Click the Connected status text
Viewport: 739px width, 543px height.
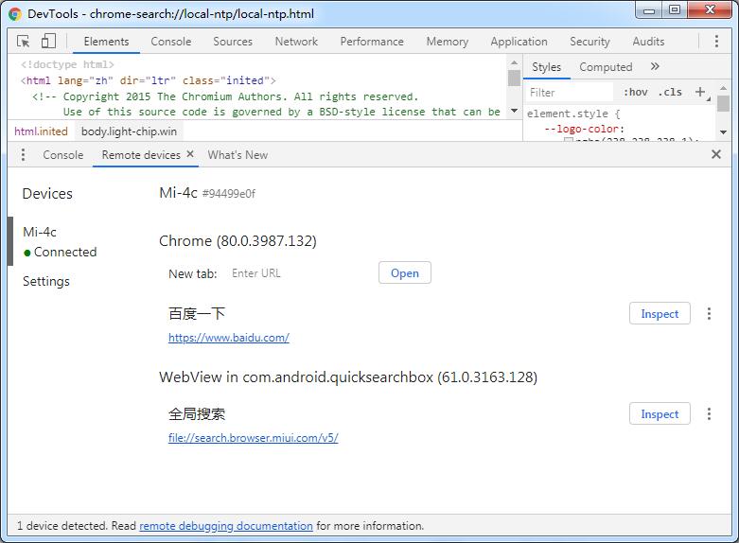tap(65, 253)
